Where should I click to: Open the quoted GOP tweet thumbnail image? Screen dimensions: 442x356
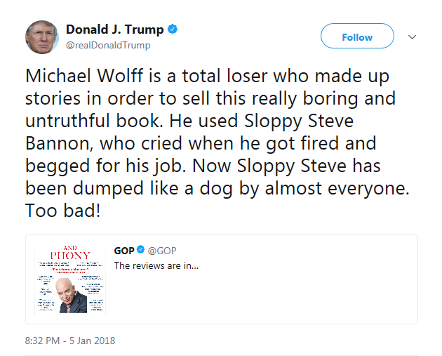point(70,279)
